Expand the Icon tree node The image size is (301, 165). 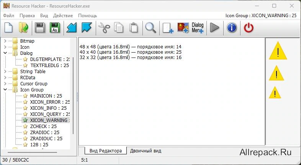(x=5, y=47)
